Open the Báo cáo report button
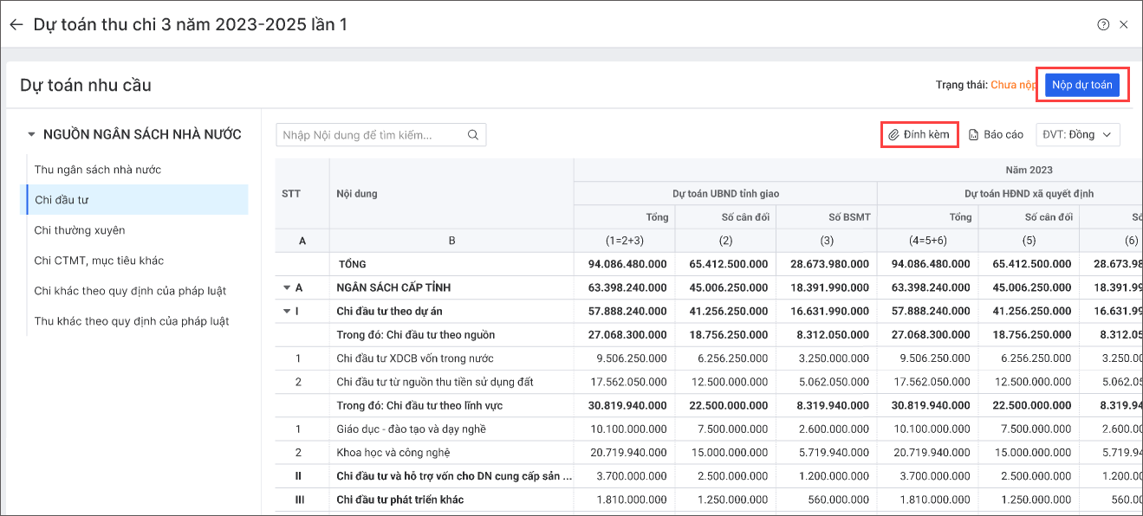The width and height of the screenshot is (1143, 516). [996, 135]
